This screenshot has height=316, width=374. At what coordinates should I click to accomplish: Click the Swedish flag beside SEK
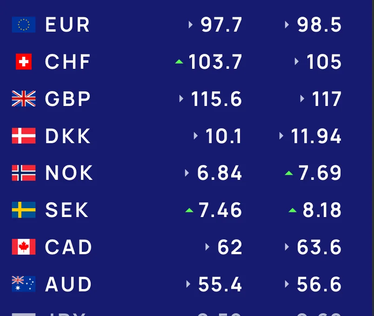pos(24,210)
